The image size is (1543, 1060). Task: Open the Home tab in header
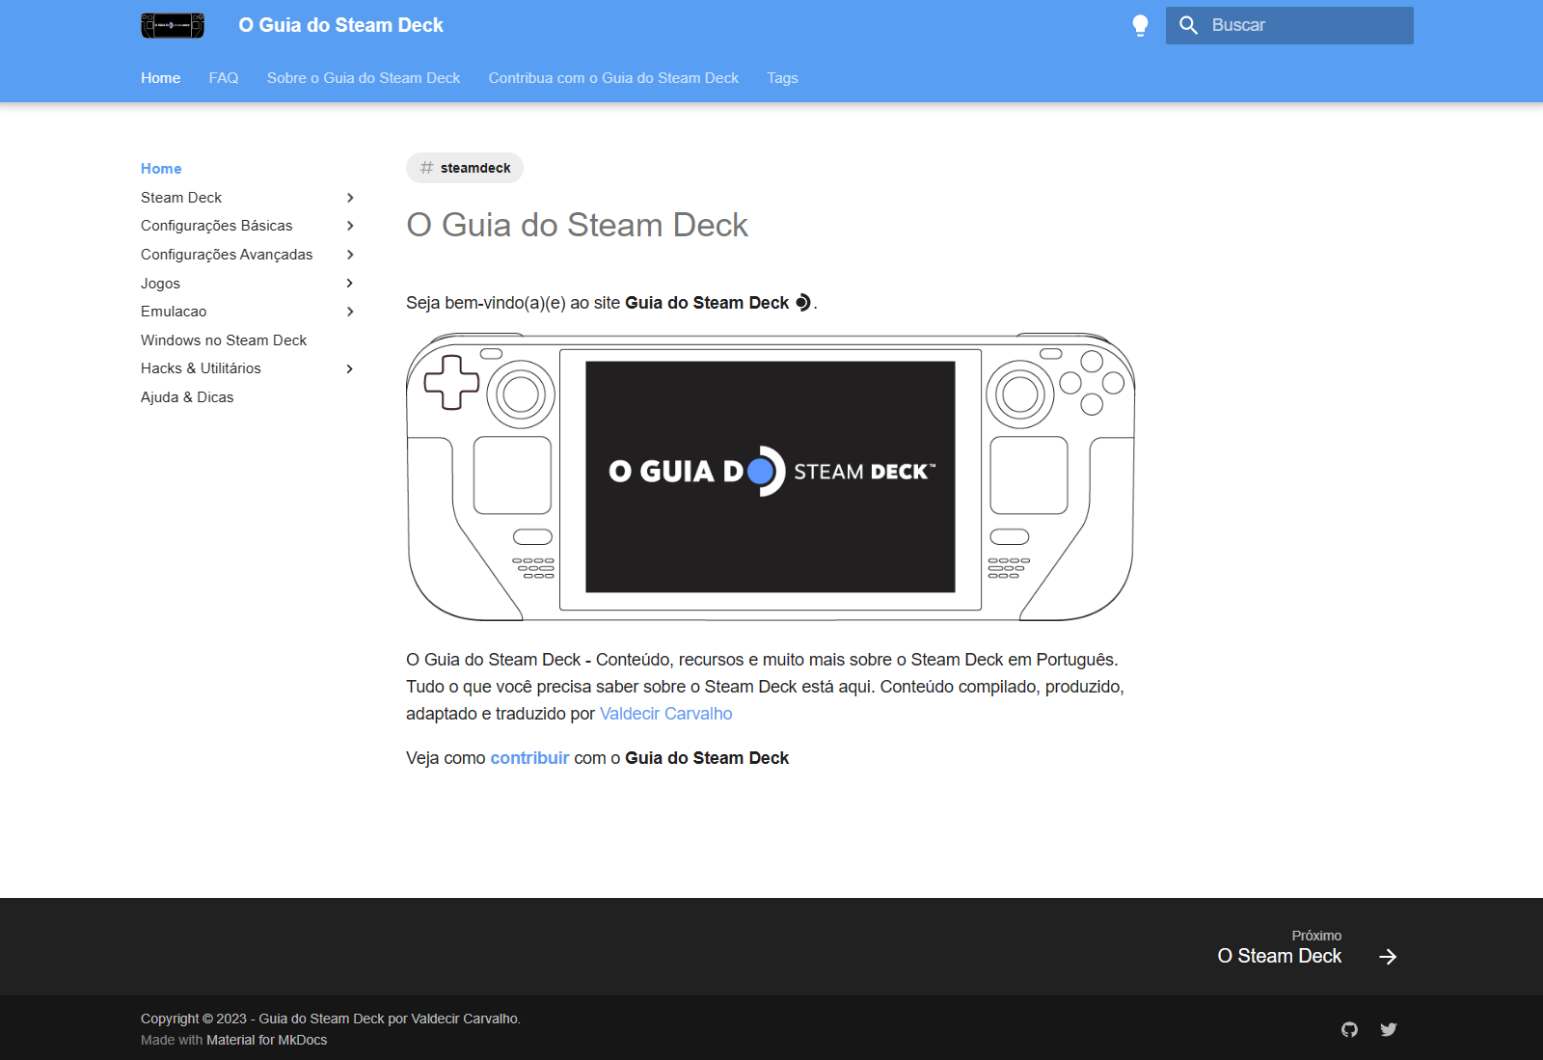[160, 78]
